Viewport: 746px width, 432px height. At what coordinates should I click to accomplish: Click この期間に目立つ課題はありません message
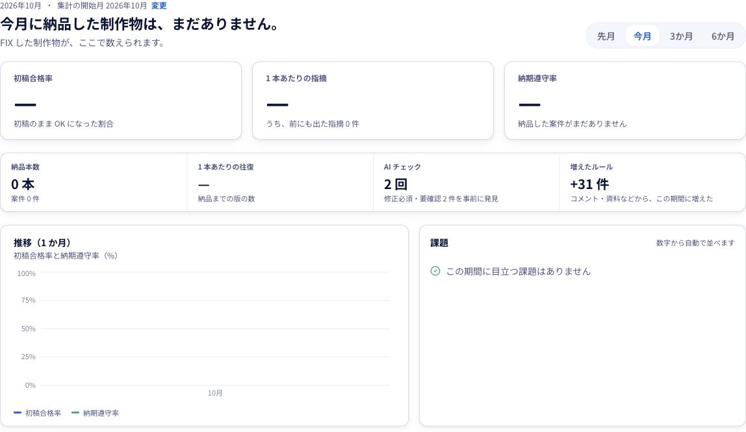point(518,271)
